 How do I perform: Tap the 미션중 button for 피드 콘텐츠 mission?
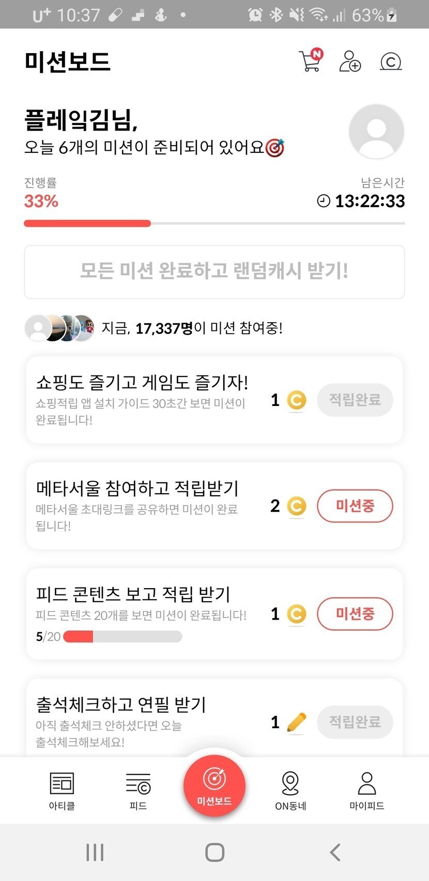pyautogui.click(x=355, y=613)
